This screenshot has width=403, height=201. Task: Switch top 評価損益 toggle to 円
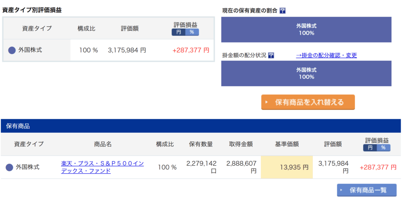179,32
